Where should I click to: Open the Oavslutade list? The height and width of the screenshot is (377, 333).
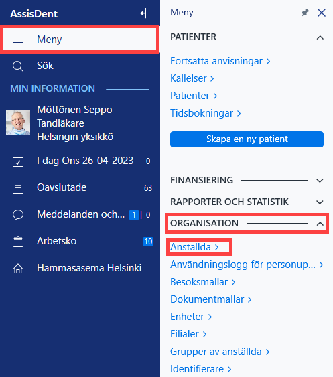80,187
